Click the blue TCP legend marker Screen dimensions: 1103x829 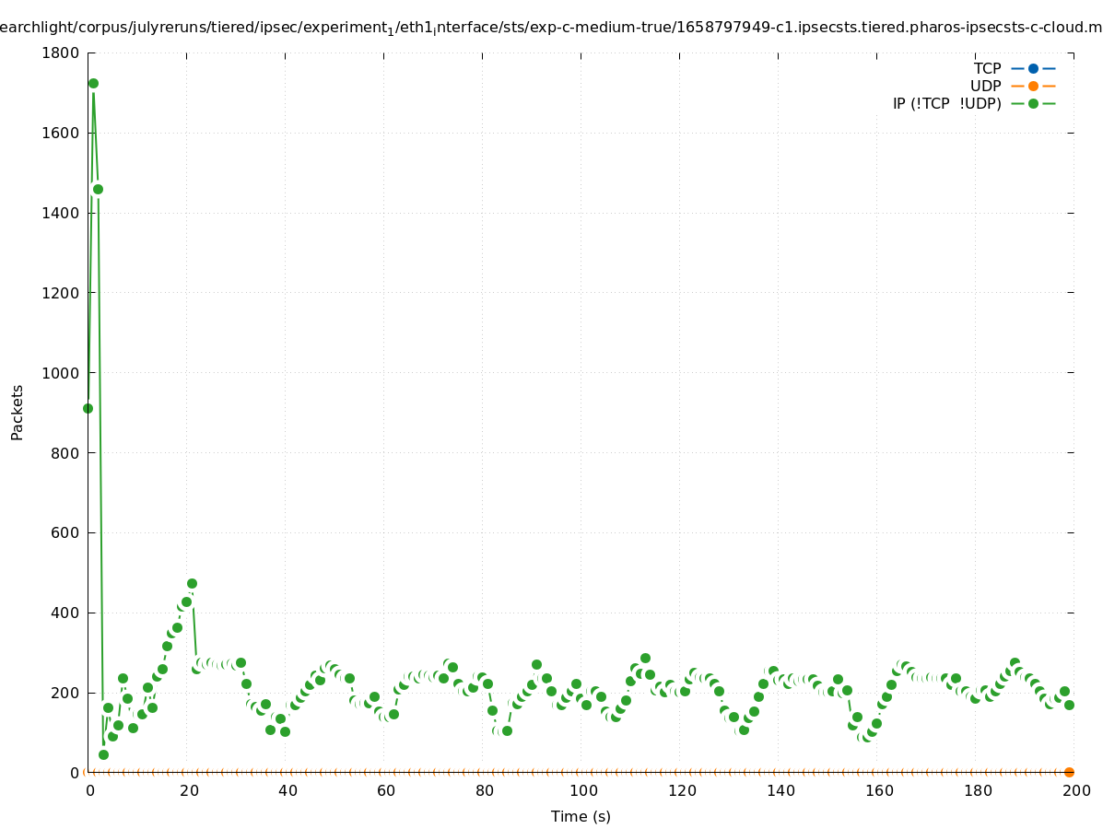(1033, 68)
